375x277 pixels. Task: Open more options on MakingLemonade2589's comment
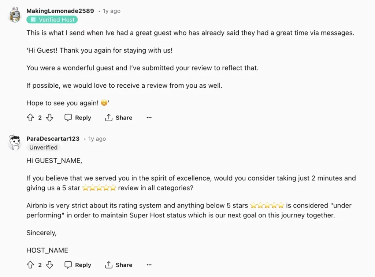coord(149,118)
